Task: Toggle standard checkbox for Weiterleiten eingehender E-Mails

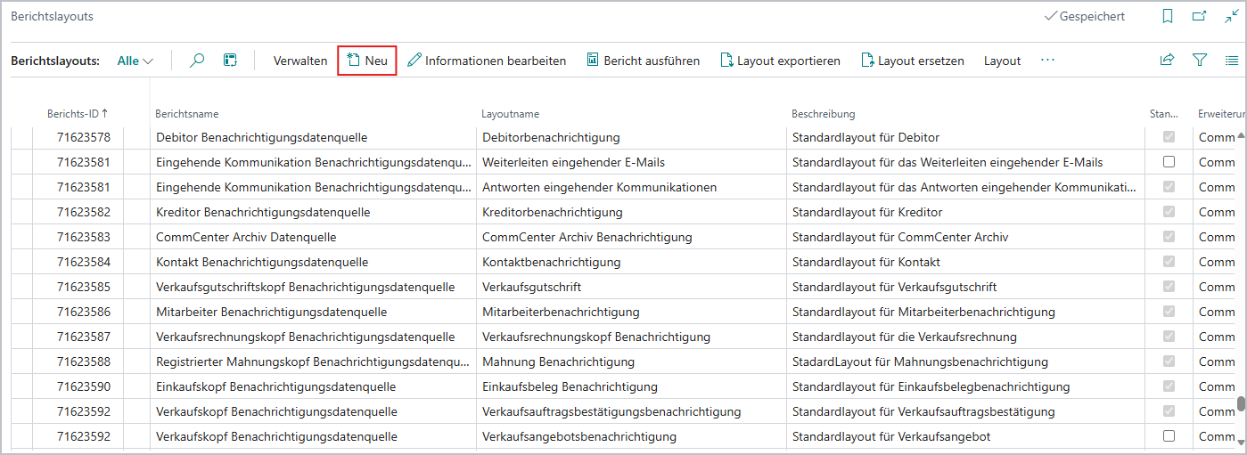Action: [x=1169, y=162]
